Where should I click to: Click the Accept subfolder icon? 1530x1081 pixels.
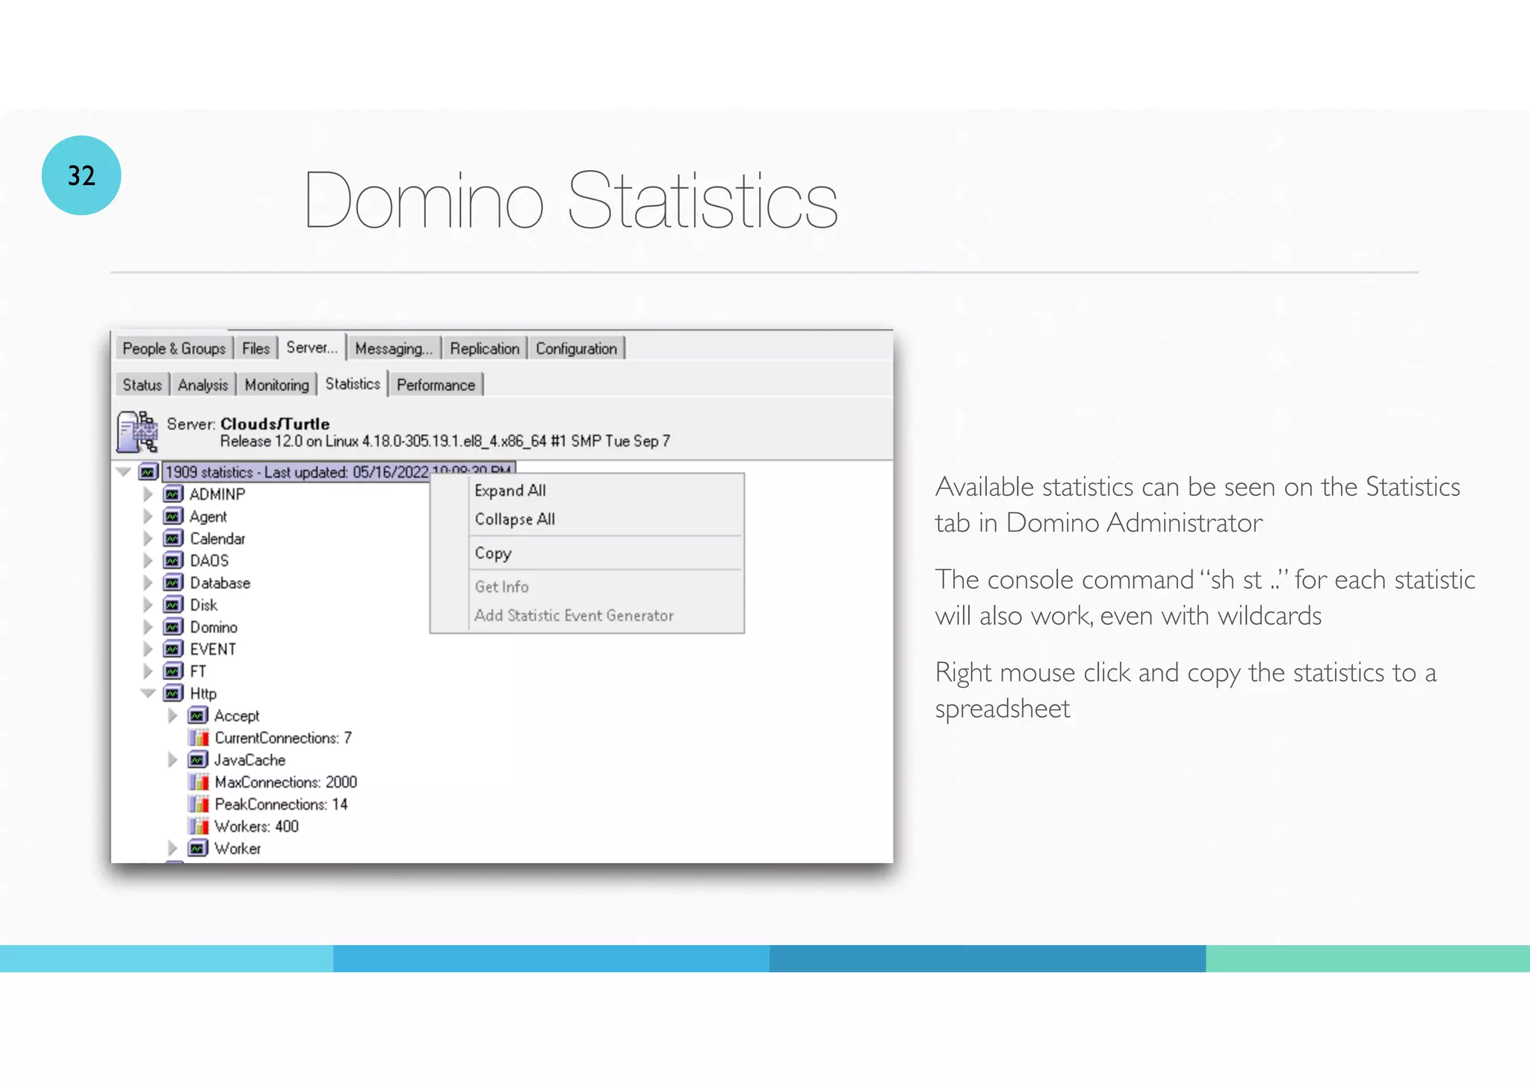198,716
